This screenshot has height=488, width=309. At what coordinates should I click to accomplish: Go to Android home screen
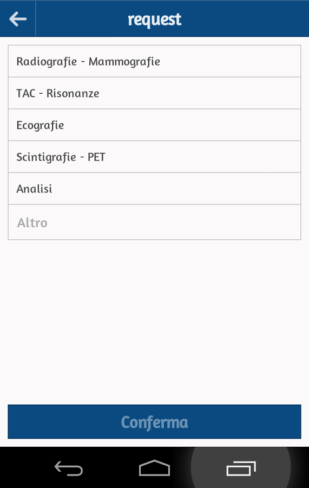[x=154, y=468]
